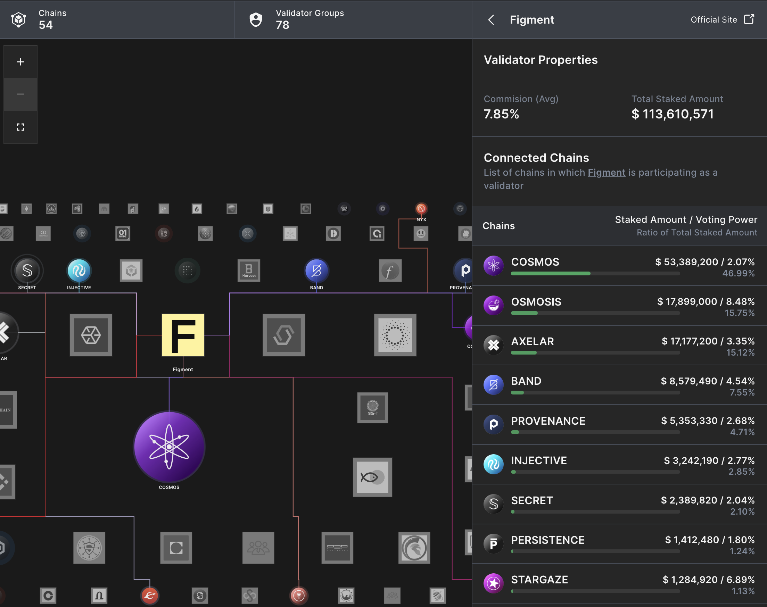Click the Harvest validator node icon
767x607 pixels.
pos(249,271)
